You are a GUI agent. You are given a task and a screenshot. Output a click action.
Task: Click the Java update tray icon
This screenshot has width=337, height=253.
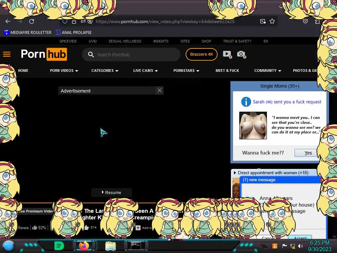(275, 246)
